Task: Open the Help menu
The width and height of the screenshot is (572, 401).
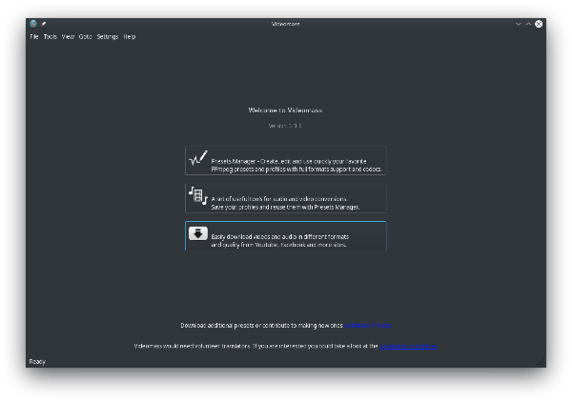Action: pyautogui.click(x=130, y=36)
